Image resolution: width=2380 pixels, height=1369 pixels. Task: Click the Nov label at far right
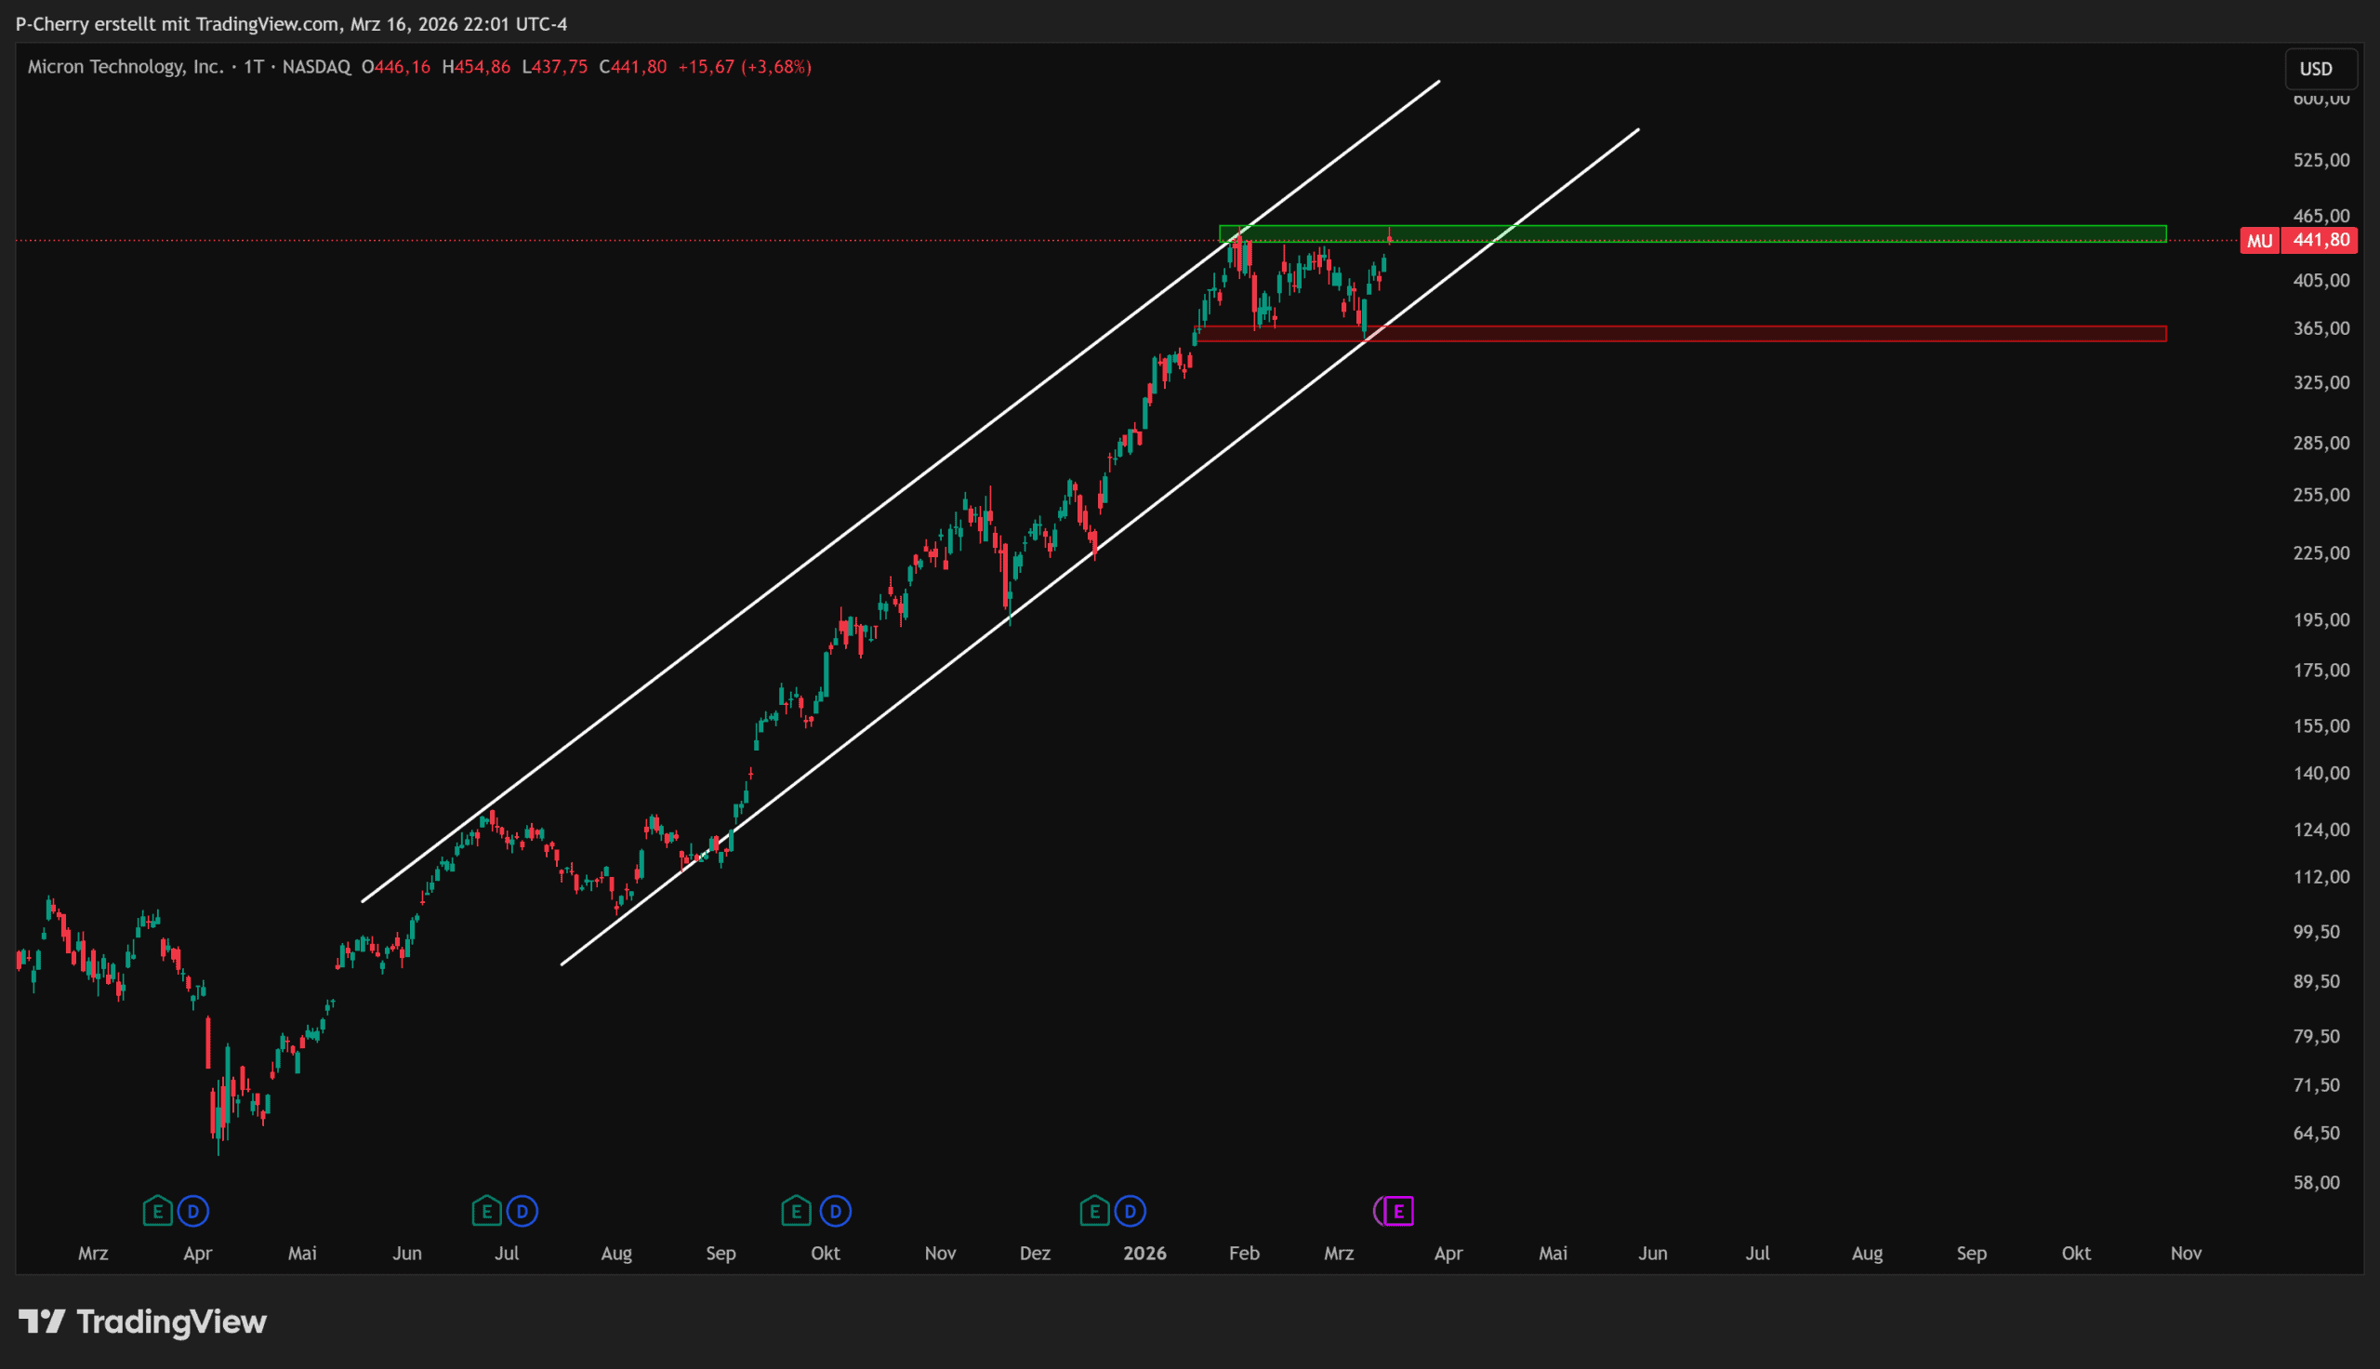(x=2186, y=1254)
